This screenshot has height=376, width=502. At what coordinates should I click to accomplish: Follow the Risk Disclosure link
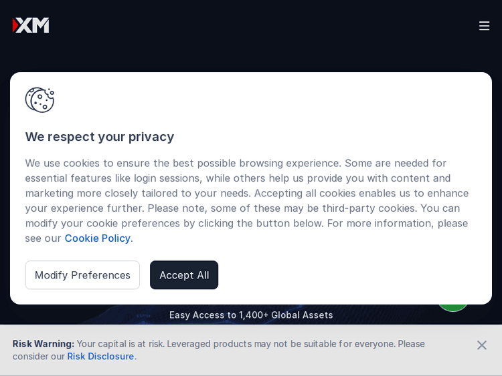pos(100,357)
